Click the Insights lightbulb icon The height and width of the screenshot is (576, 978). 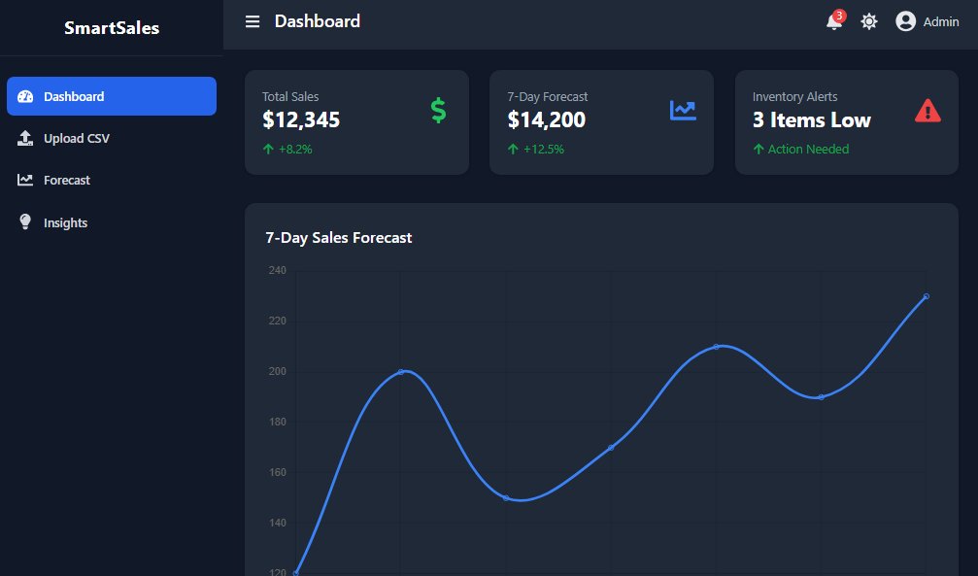click(x=24, y=222)
